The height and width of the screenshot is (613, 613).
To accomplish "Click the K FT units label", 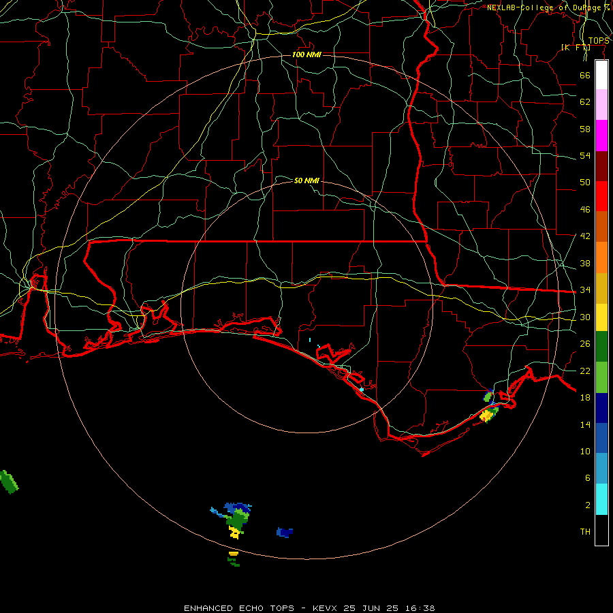I will (x=576, y=48).
